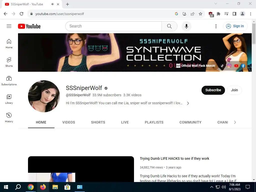Click the browser back arrow

pos(5,14)
